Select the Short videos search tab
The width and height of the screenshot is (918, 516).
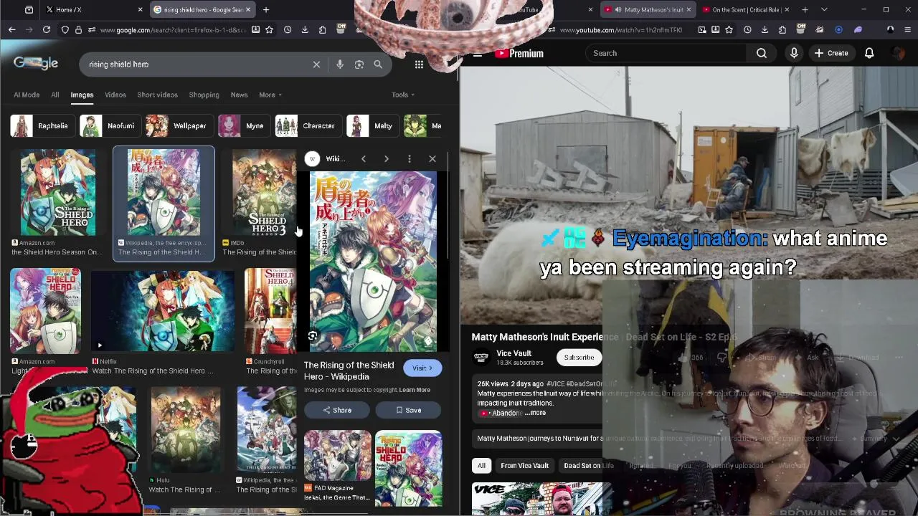(x=157, y=95)
